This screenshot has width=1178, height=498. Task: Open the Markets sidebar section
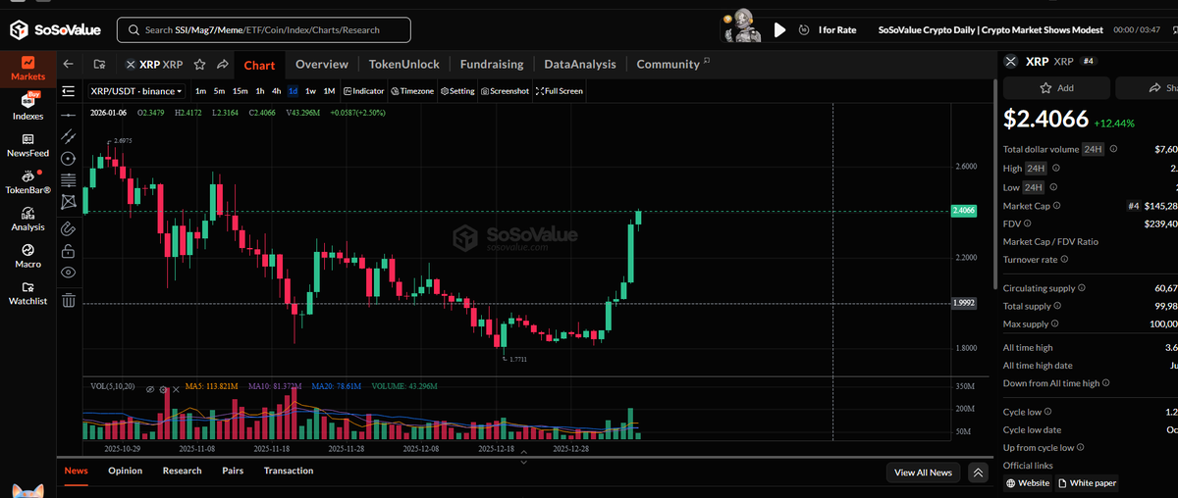[27, 67]
